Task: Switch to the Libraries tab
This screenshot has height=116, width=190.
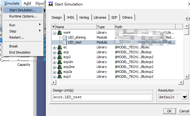Action: point(100,18)
